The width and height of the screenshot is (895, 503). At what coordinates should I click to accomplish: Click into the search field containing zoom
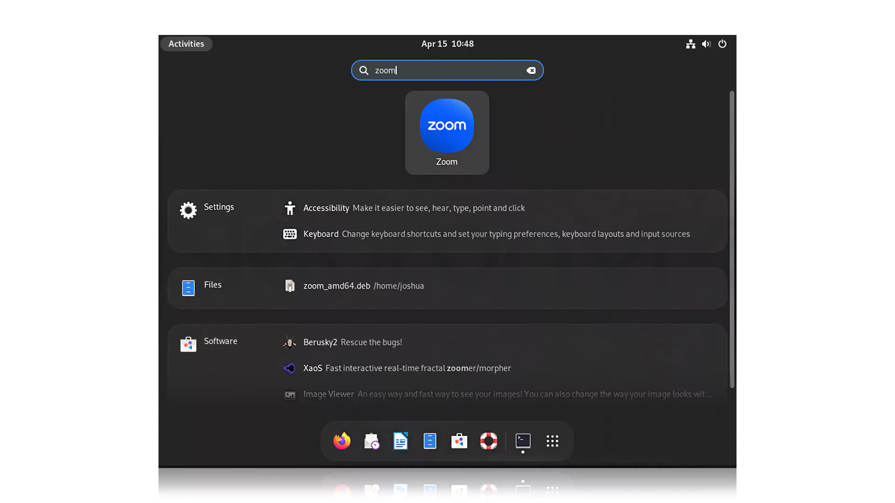point(447,70)
